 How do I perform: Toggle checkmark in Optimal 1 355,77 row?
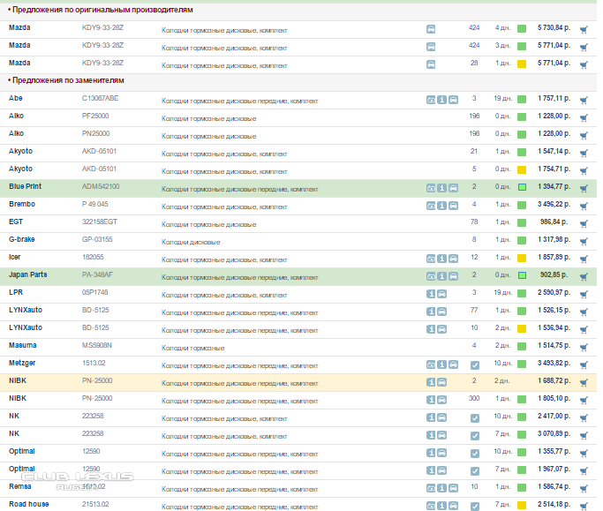tap(475, 453)
